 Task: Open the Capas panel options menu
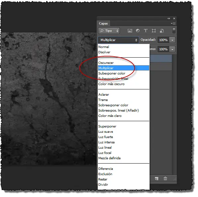click(x=173, y=24)
